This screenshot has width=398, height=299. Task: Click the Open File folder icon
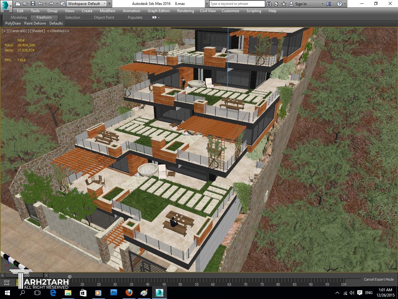(25, 4)
